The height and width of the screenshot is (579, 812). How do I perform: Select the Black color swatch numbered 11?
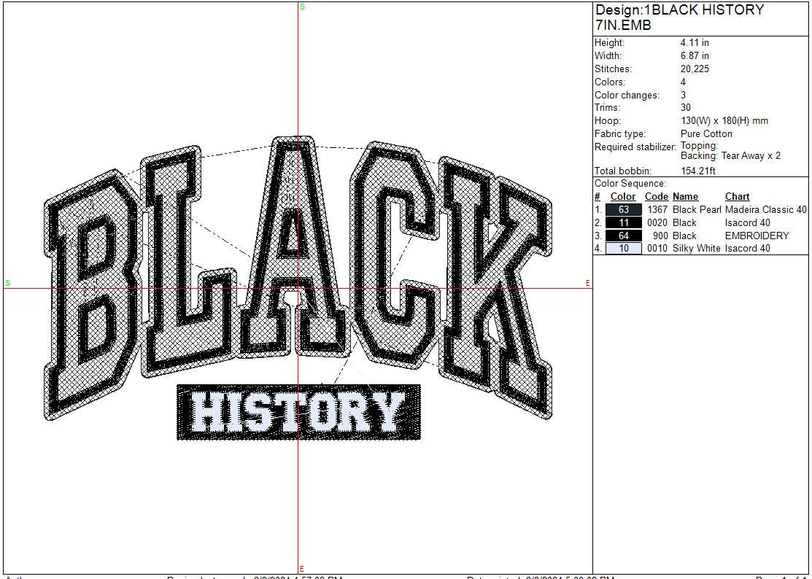tap(623, 223)
